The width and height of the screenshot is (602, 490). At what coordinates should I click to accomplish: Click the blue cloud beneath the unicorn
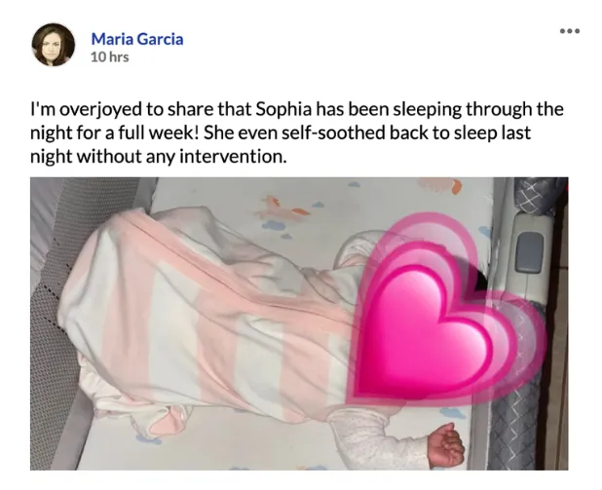(x=275, y=226)
